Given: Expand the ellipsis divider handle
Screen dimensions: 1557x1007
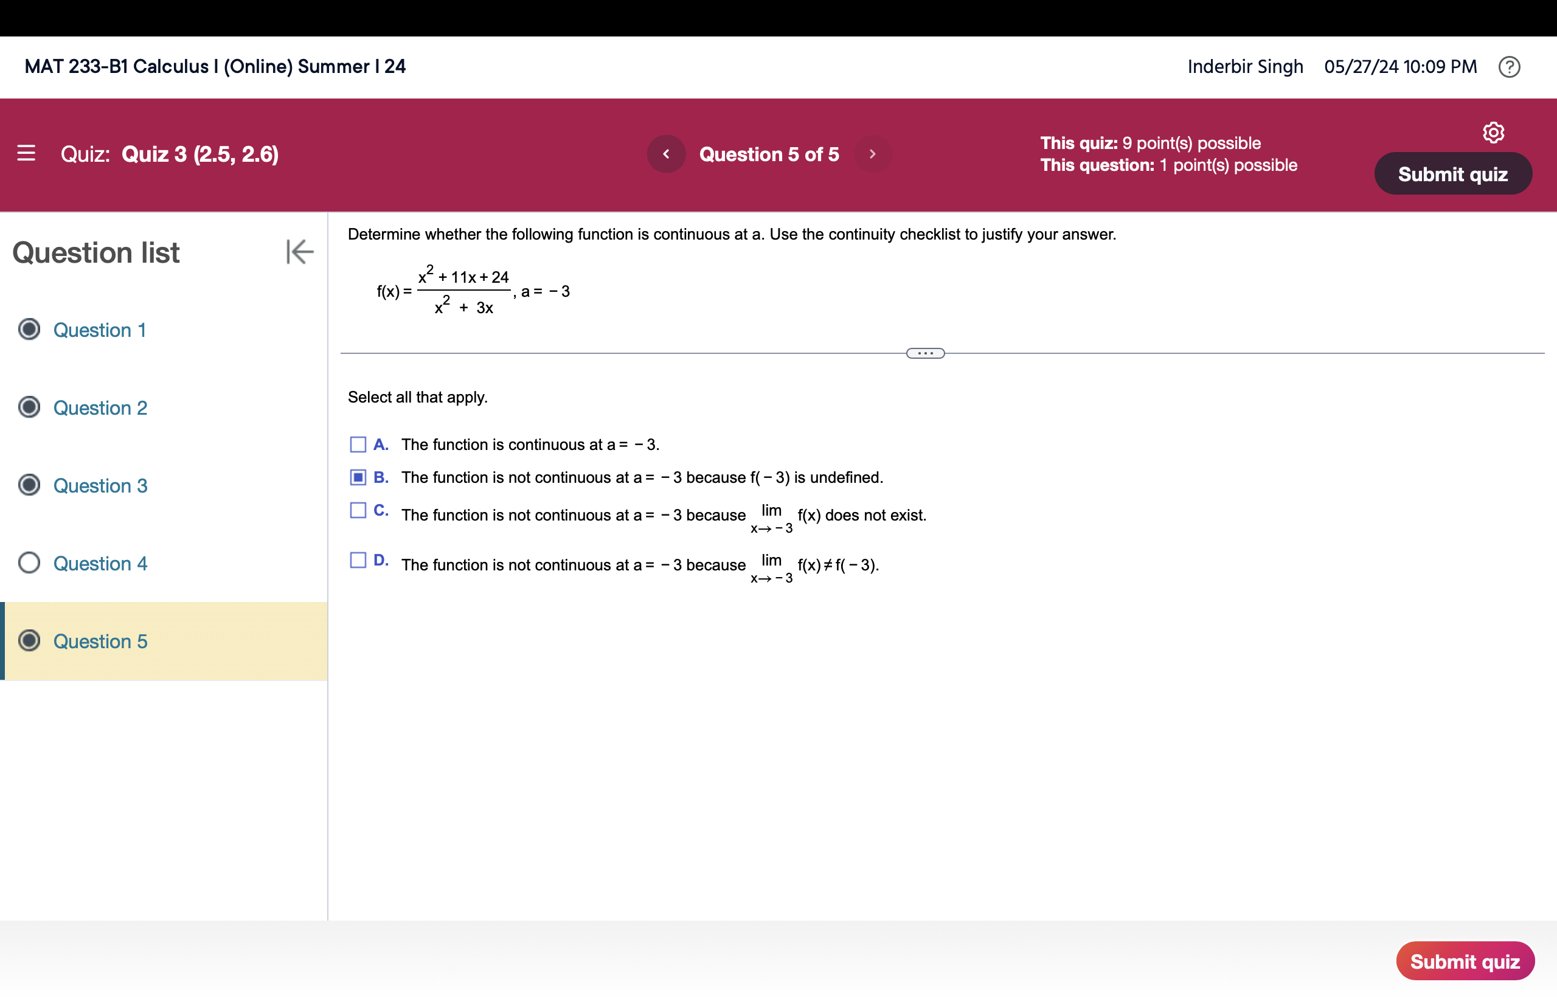Looking at the screenshot, I should pyautogui.click(x=924, y=354).
